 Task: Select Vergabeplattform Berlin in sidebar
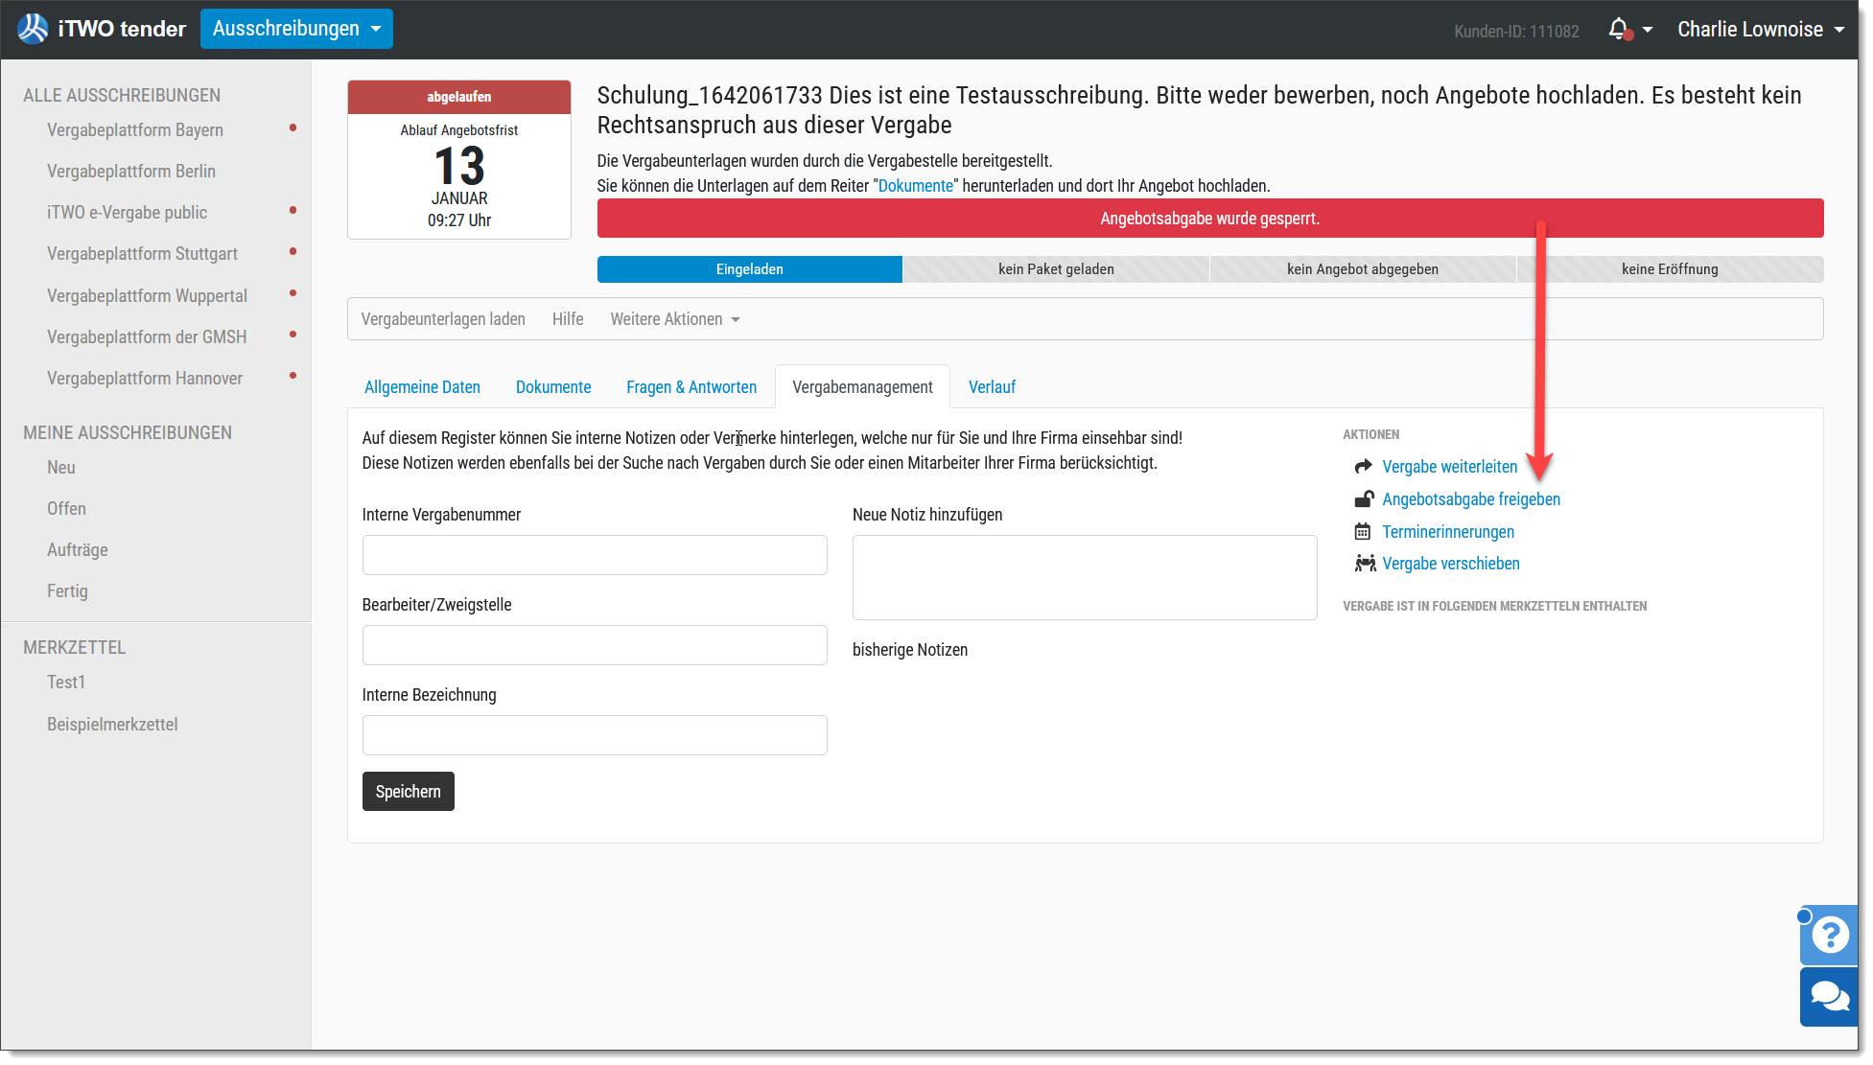tap(131, 172)
